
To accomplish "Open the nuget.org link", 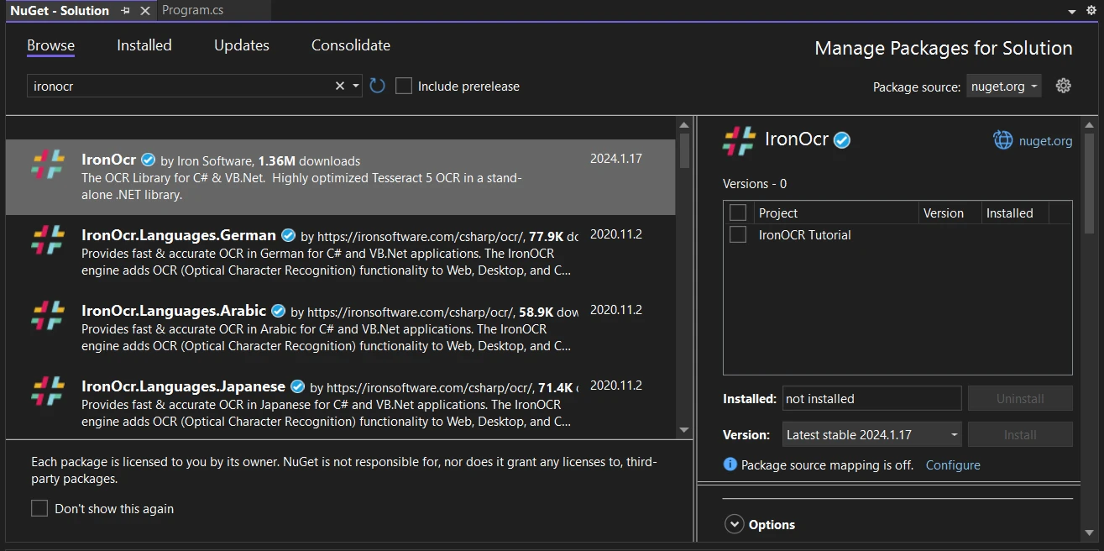I will point(1045,140).
